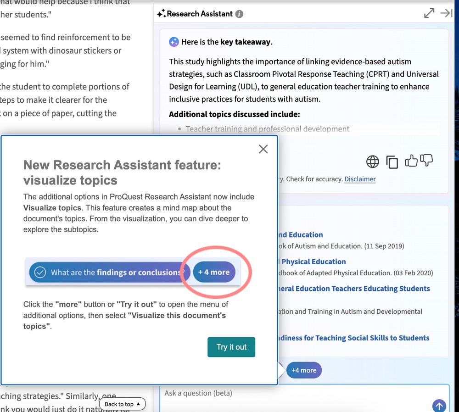The image size is (459, 412).
Task: Expand the Research Assistant panel to full size
Action: [x=429, y=13]
